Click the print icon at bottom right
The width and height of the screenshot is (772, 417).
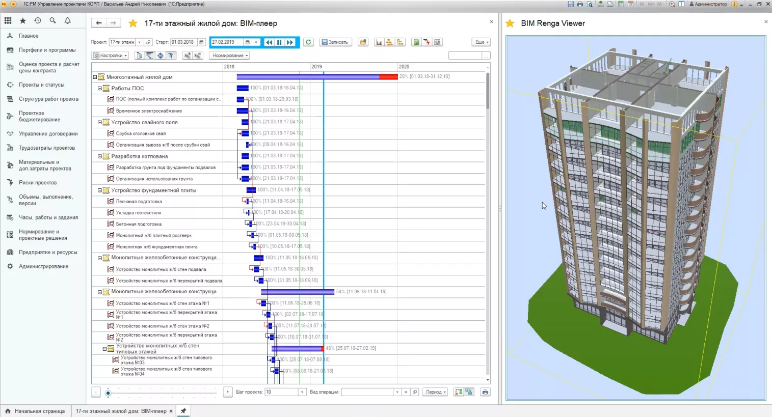click(x=485, y=392)
